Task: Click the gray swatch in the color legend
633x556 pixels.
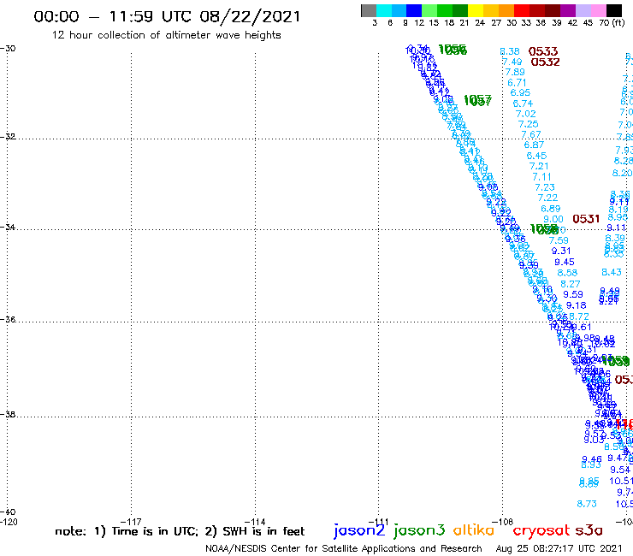Action: click(x=369, y=10)
